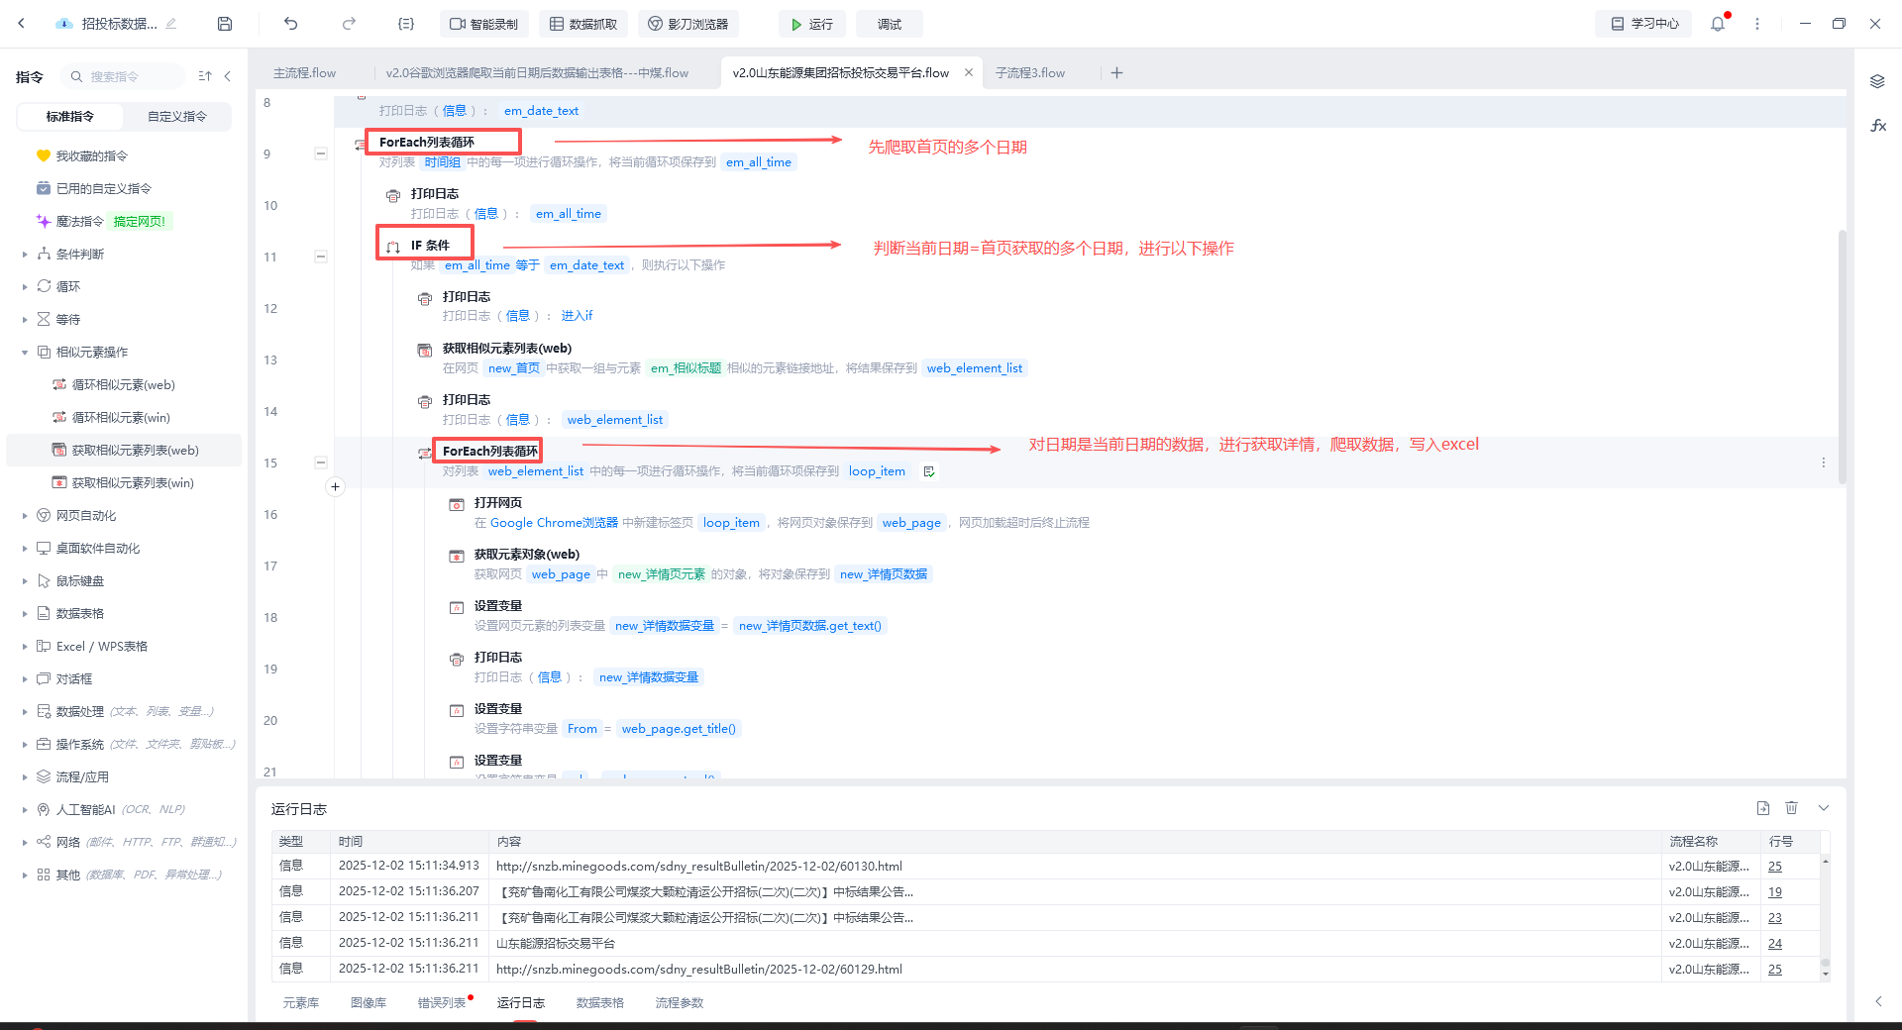
Task: Jump to line number 19 link in log
Action: (x=1775, y=891)
